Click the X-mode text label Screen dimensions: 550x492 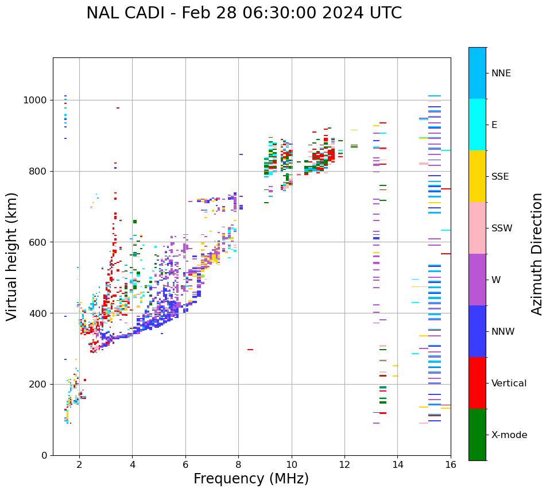click(x=509, y=435)
